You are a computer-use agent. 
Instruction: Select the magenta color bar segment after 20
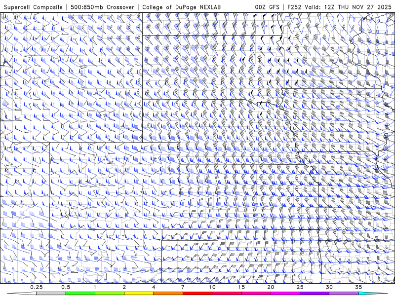point(285,294)
